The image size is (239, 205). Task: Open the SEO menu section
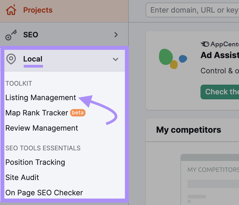pos(31,35)
